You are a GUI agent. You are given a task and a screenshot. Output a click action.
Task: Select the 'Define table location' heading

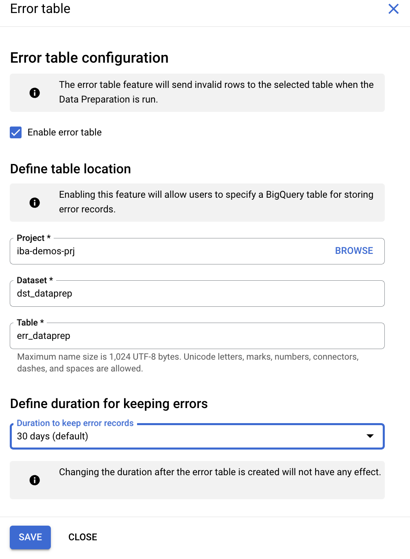[x=70, y=169]
